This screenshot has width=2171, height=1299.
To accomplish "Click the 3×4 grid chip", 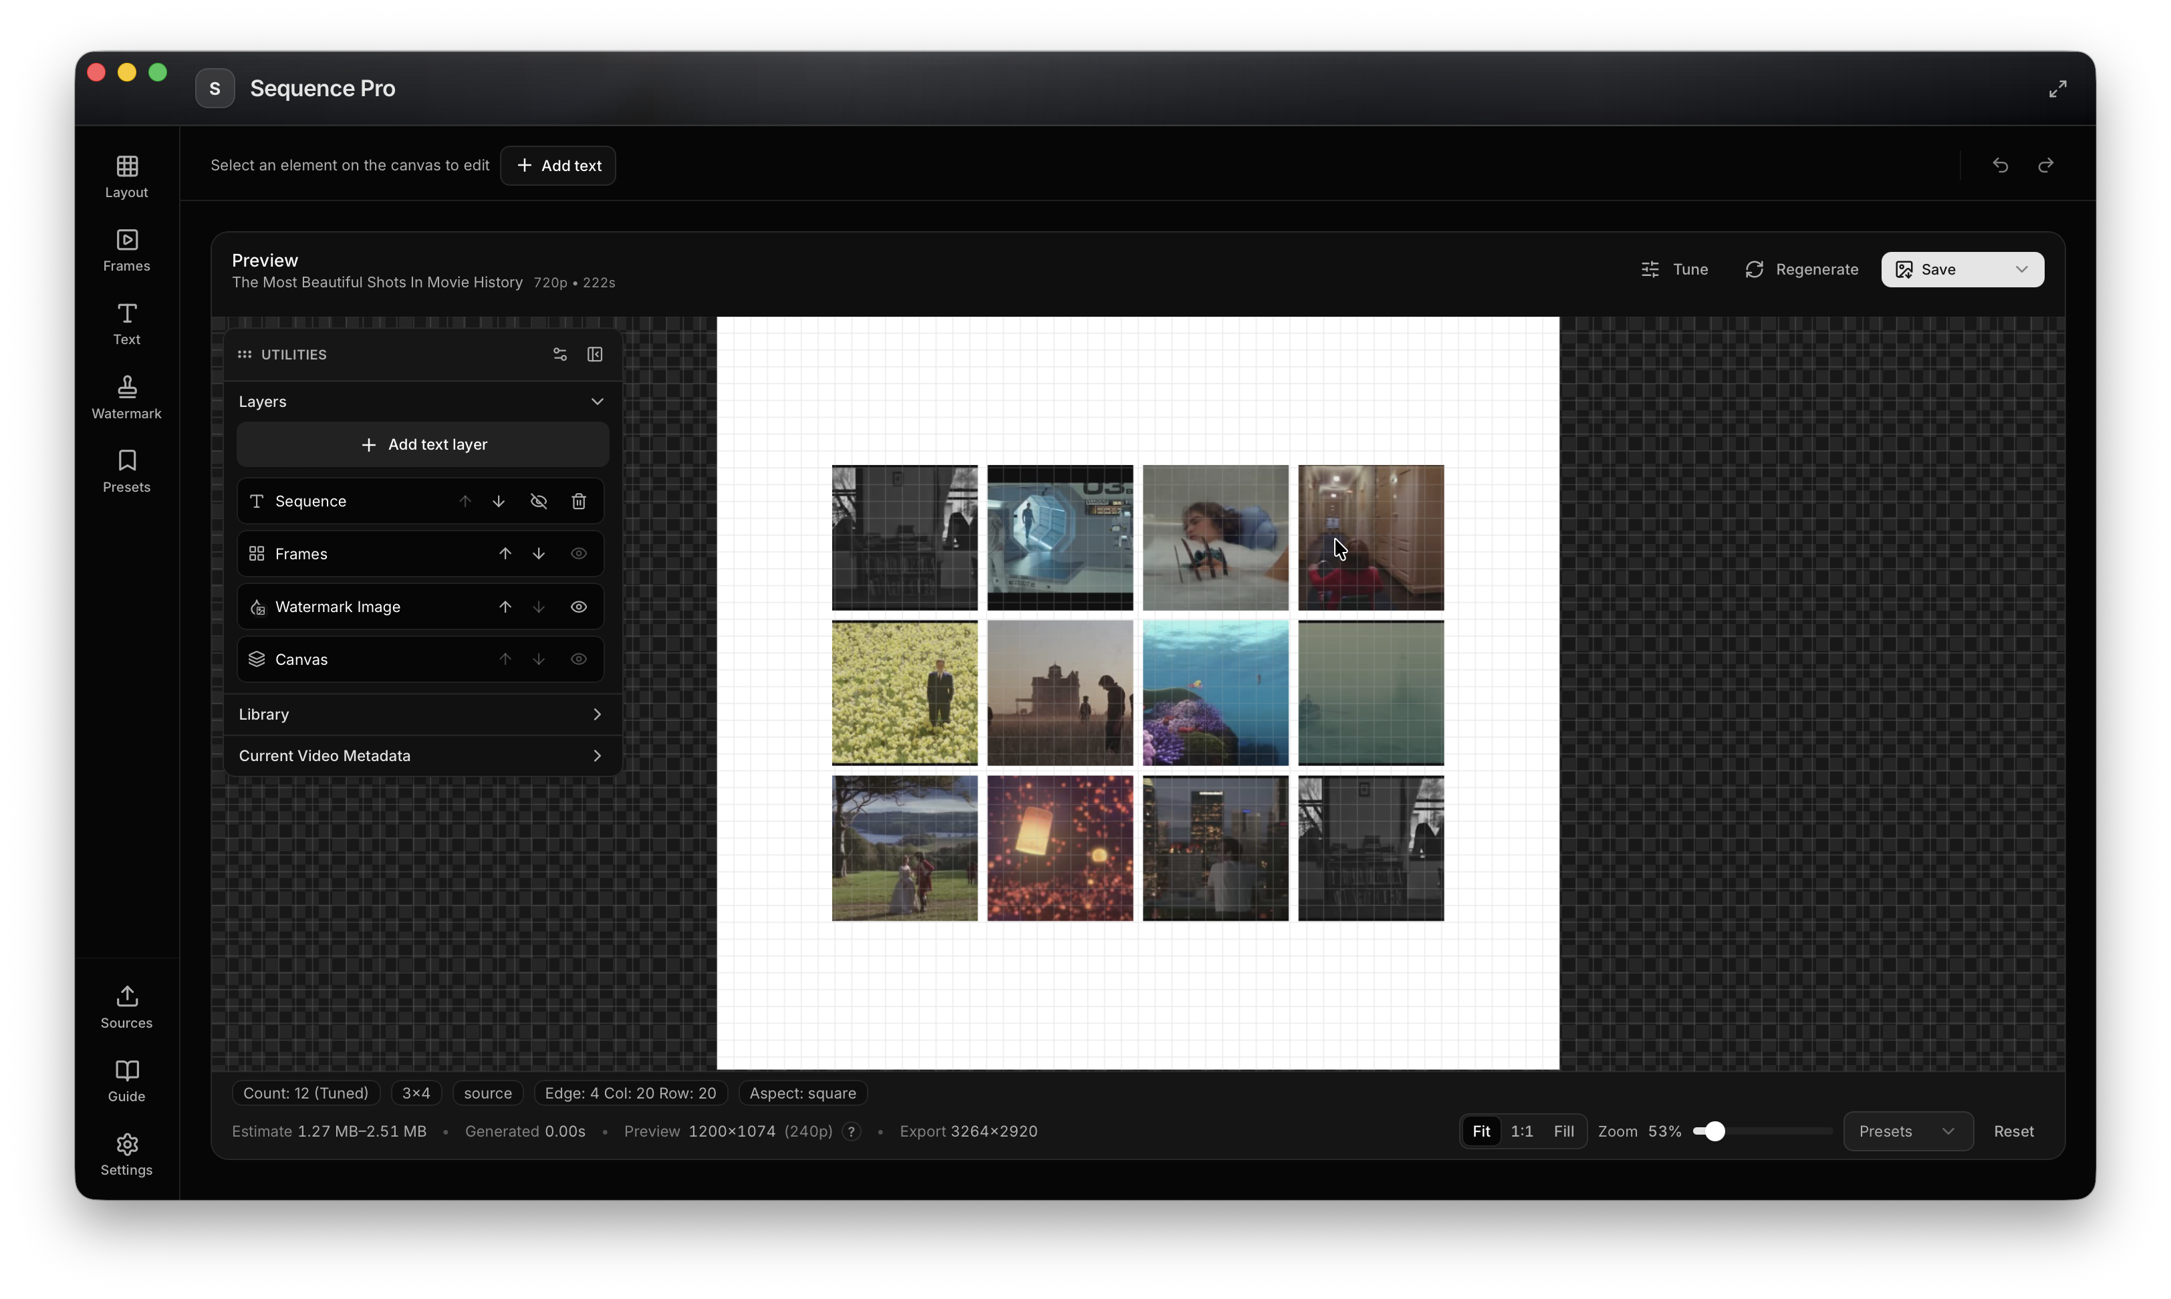I will [x=416, y=1093].
